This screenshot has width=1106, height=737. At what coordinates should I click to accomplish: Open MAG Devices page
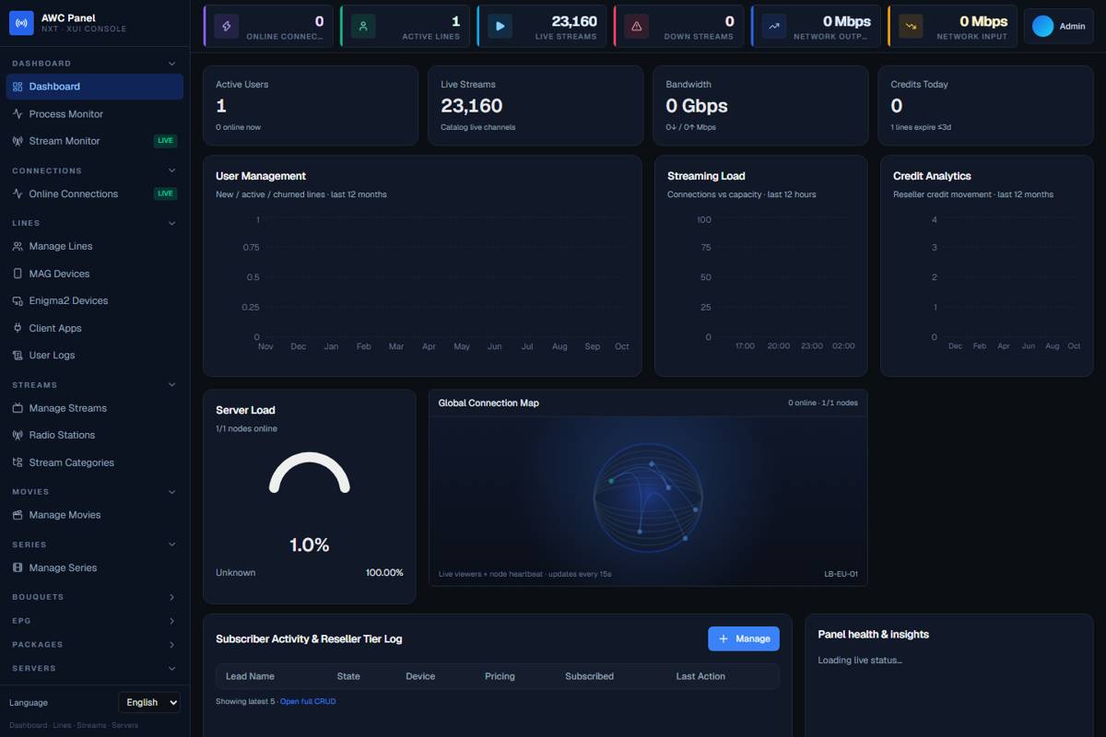coord(95,274)
